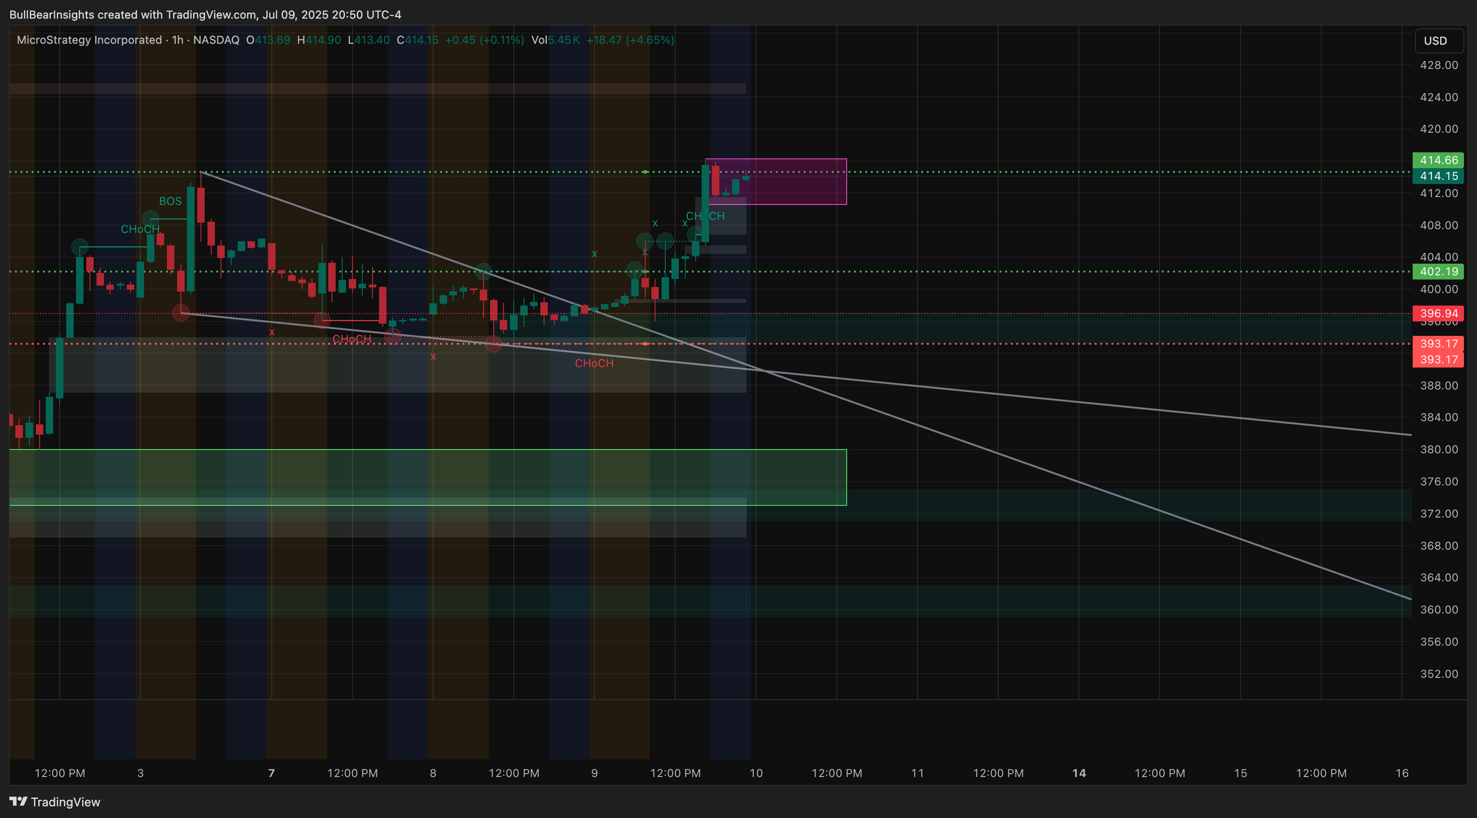
Task: Click the 428.00 price axis label
Action: click(x=1439, y=65)
